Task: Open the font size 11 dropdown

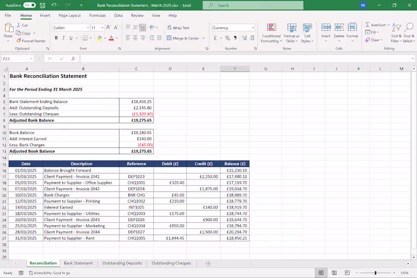Action: click(102, 28)
